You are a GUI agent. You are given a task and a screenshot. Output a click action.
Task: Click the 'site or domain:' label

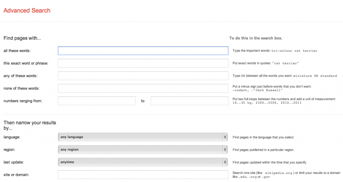[16, 175]
